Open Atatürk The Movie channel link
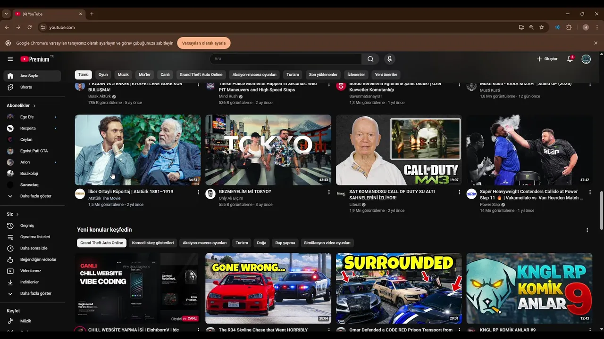 pyautogui.click(x=104, y=198)
